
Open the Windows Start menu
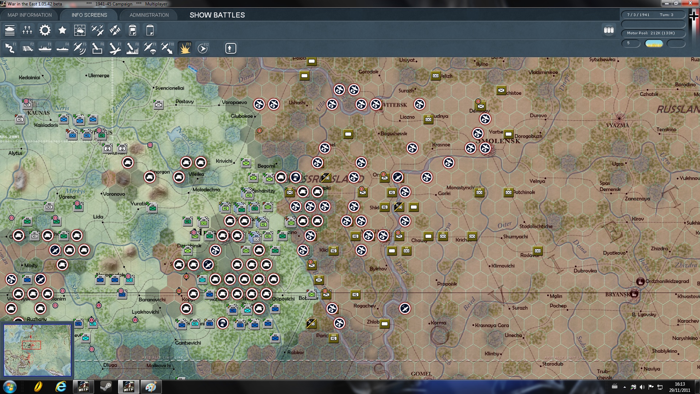pyautogui.click(x=9, y=387)
